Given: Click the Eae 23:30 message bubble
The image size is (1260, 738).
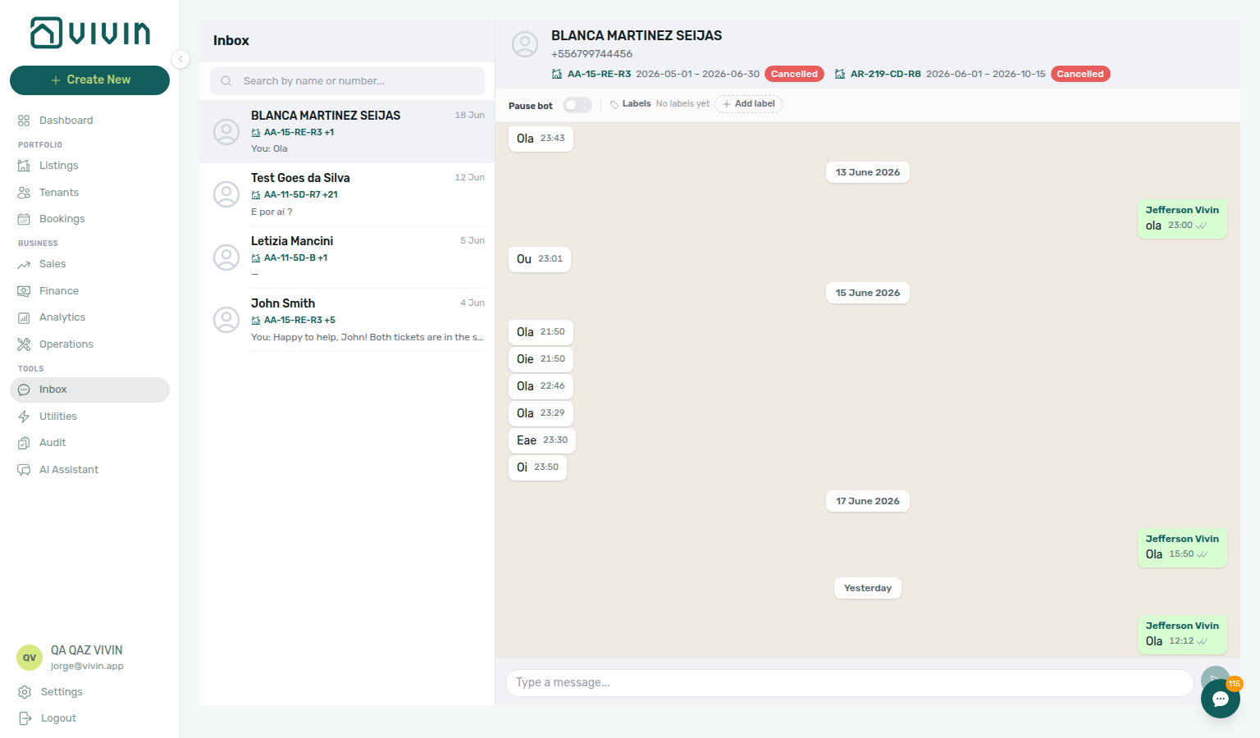Looking at the screenshot, I should [542, 440].
